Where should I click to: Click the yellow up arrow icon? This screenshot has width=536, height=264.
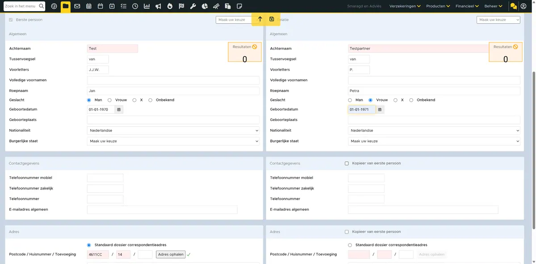(260, 19)
